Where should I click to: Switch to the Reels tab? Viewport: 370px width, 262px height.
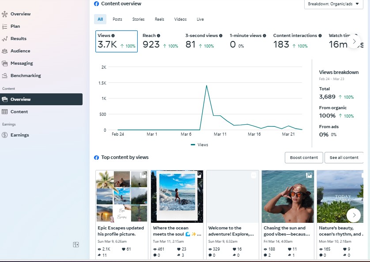tap(159, 19)
